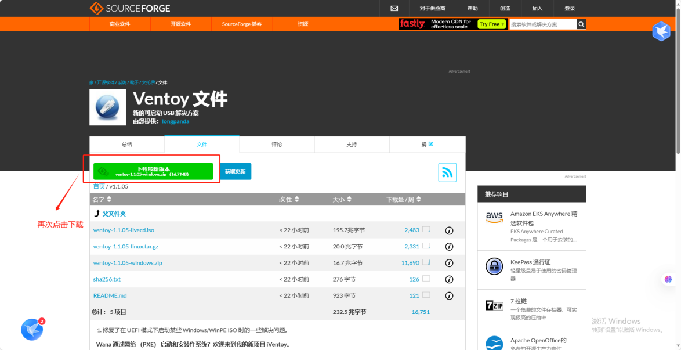Open the sha256.txt file link
681x350 pixels.
(107, 279)
